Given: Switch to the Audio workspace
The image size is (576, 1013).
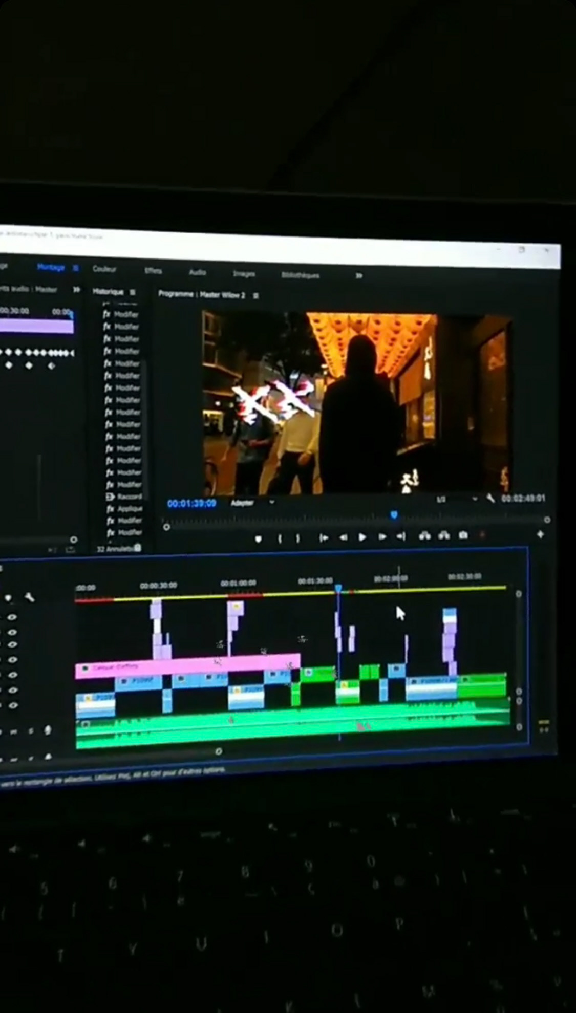Looking at the screenshot, I should coord(198,272).
